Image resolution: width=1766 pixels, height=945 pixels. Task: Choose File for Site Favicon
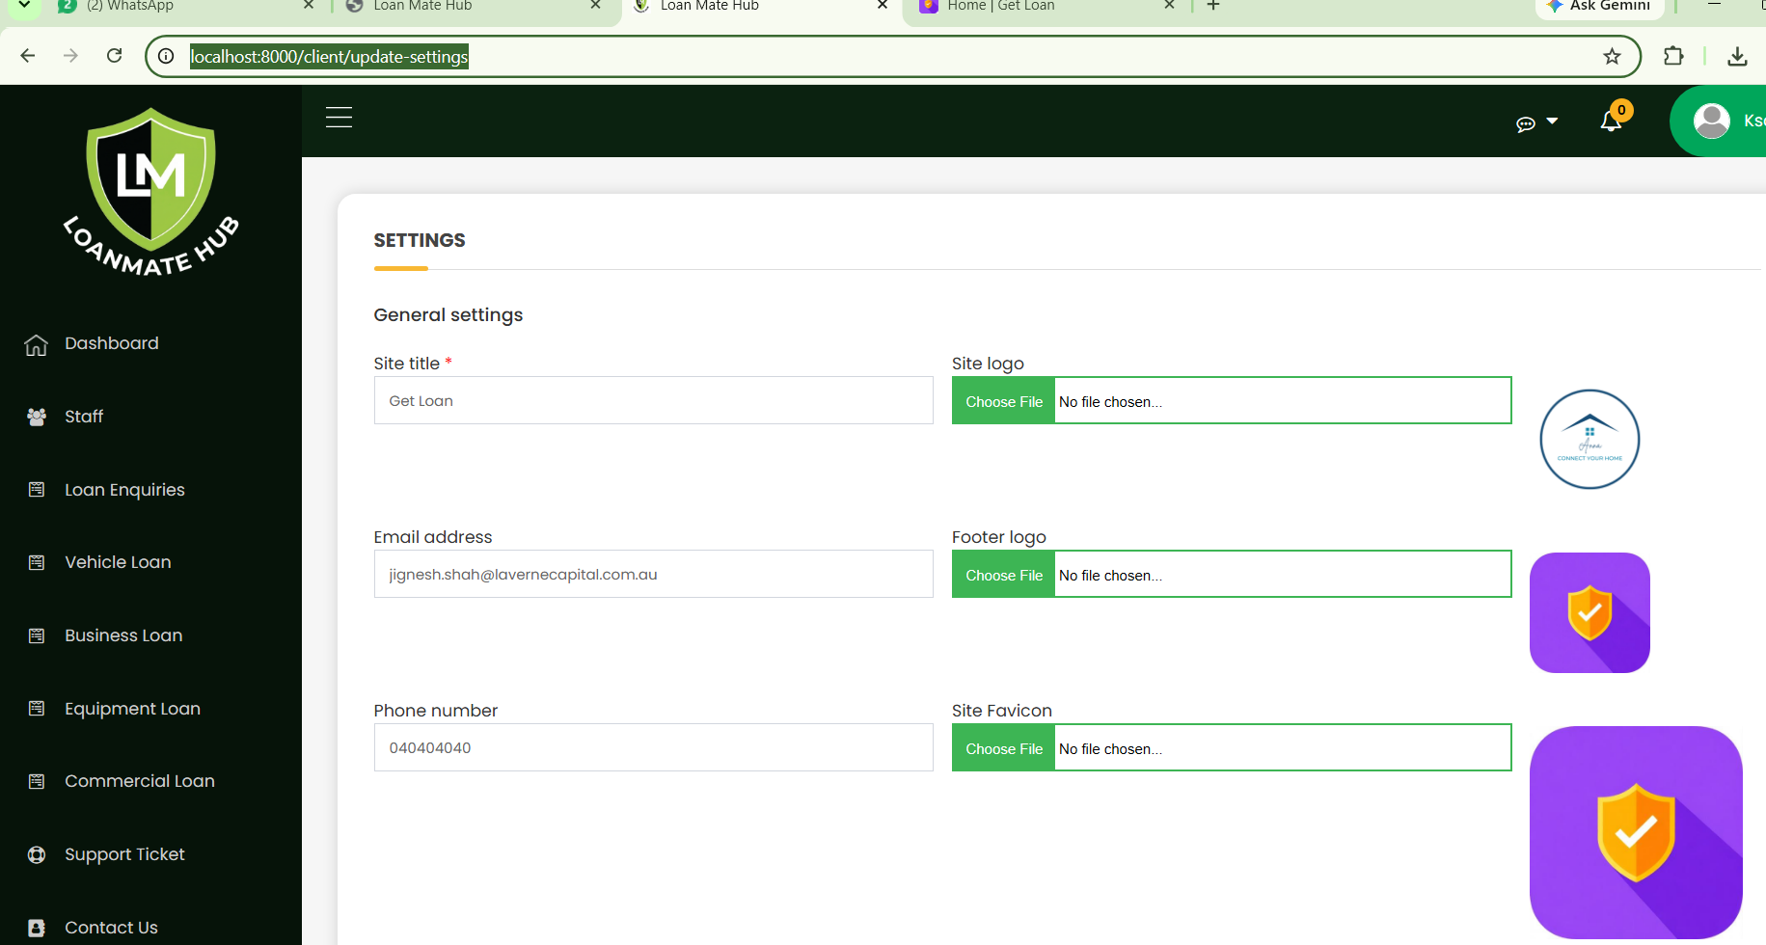pos(1004,748)
